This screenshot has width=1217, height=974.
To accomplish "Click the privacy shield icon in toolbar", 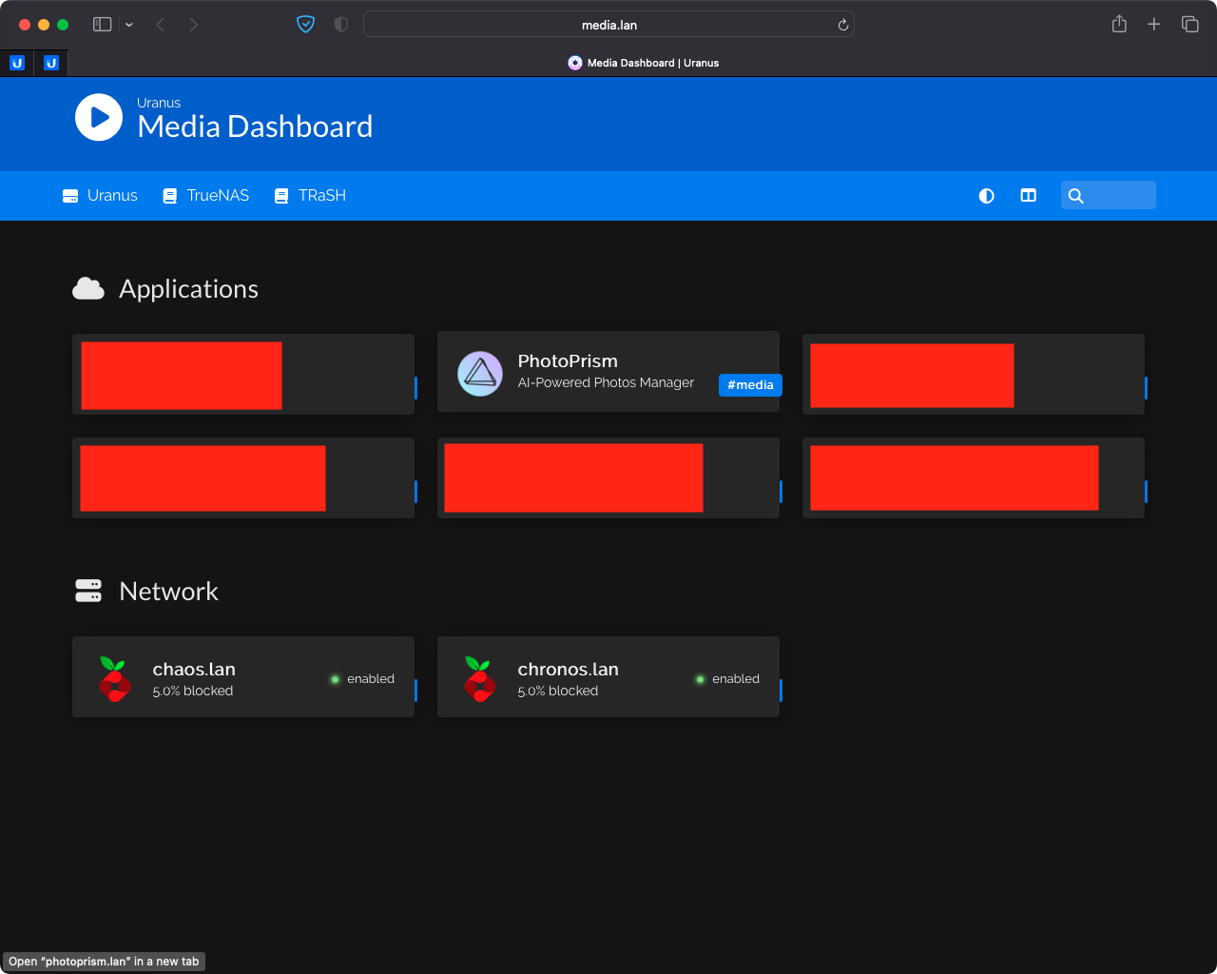I will 305,25.
